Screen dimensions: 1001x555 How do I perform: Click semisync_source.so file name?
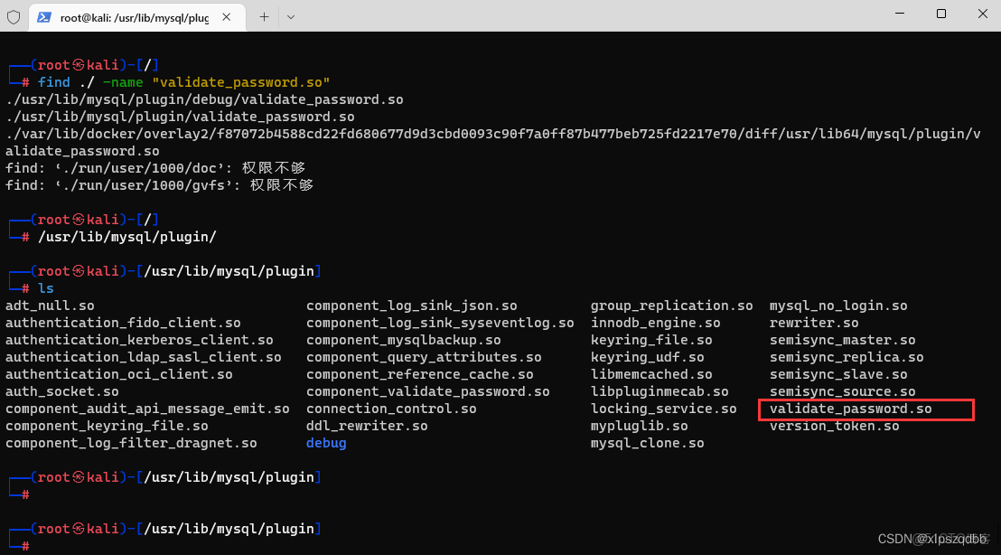843,392
